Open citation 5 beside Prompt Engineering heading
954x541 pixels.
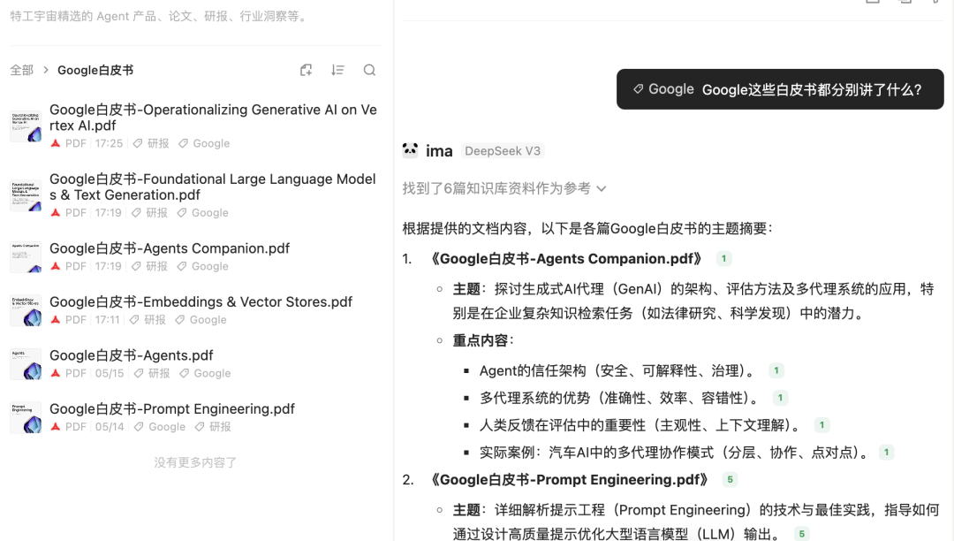point(731,479)
